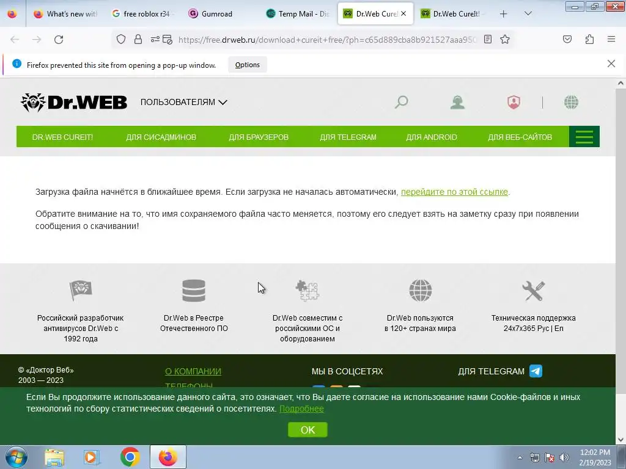Open the dark green hamburger menu

(584, 136)
